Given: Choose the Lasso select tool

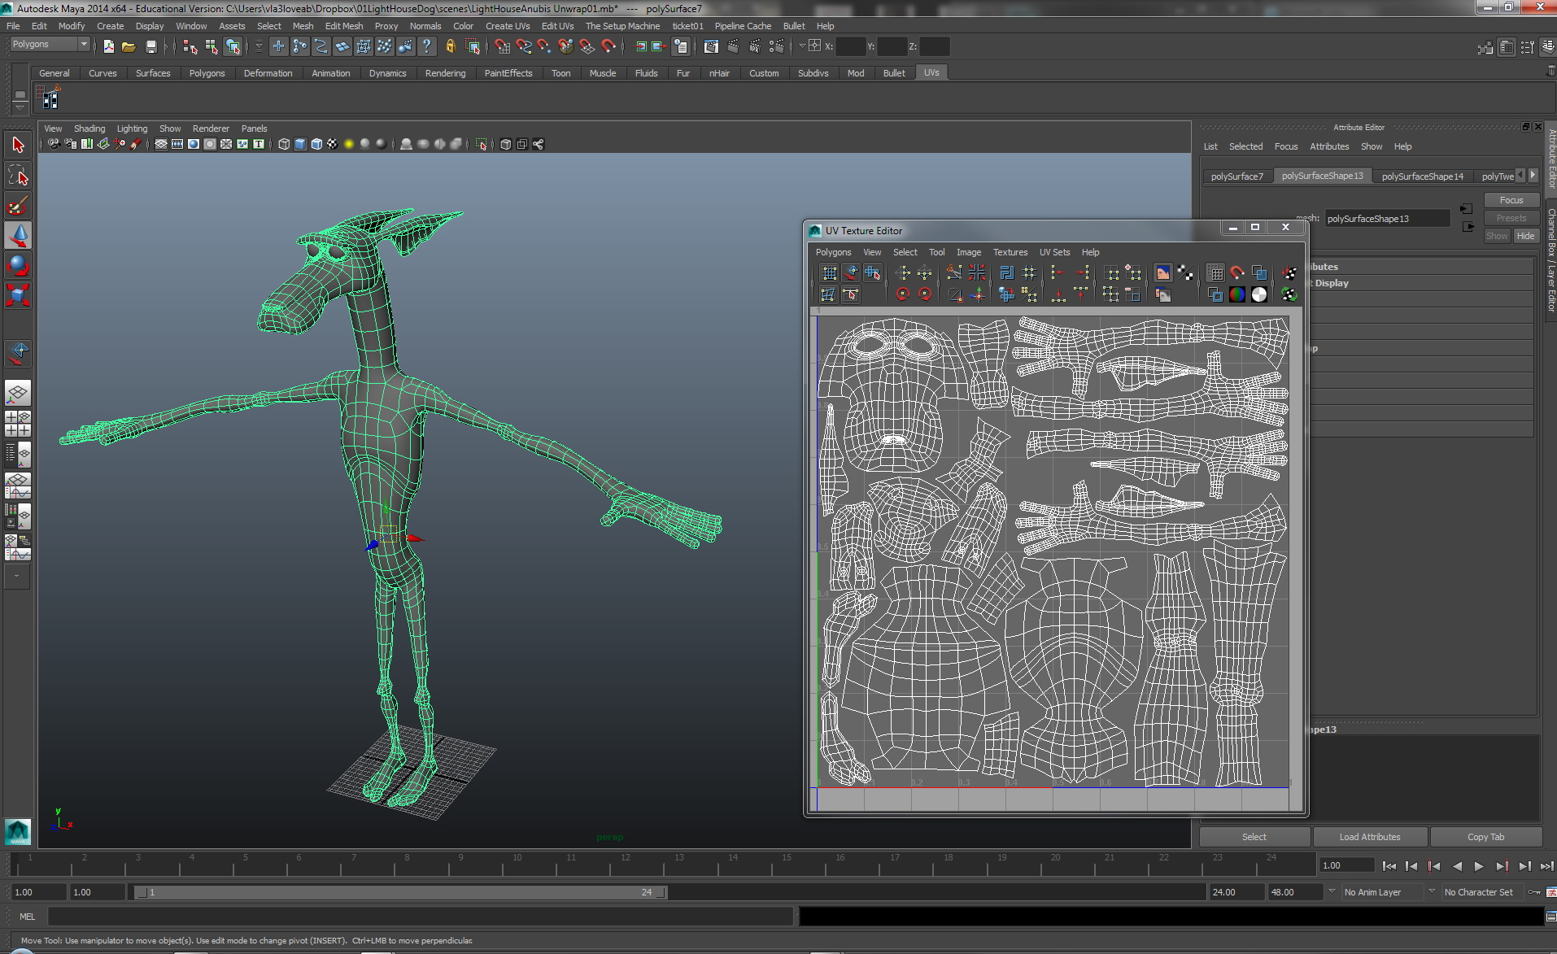Looking at the screenshot, I should click(18, 176).
